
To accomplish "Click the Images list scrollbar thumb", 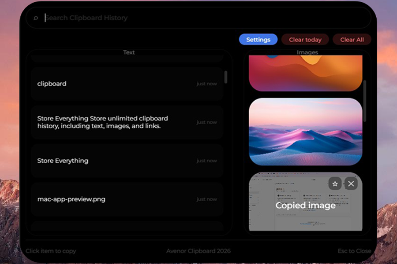I will tap(365, 100).
